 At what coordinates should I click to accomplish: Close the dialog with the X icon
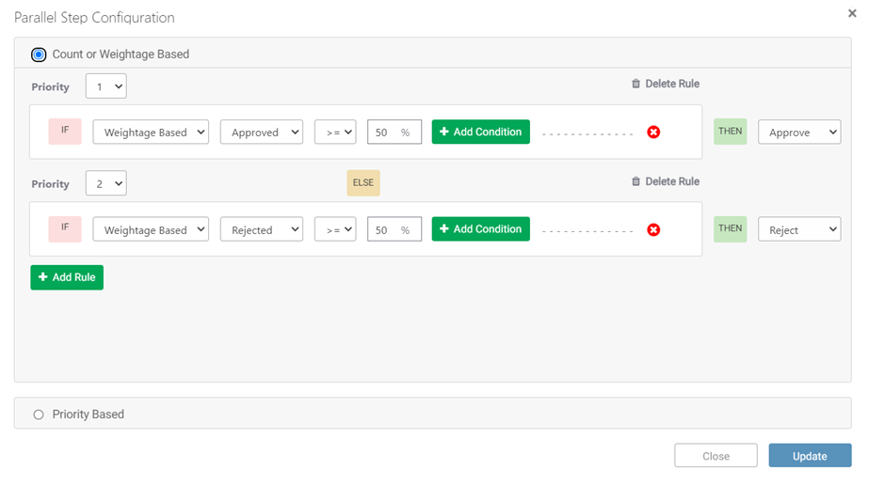[852, 13]
